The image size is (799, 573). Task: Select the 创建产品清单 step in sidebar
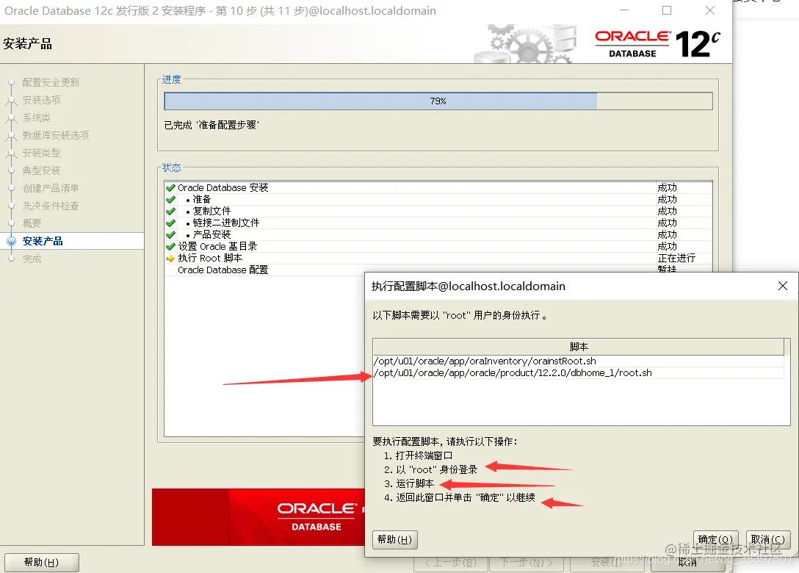click(x=51, y=188)
